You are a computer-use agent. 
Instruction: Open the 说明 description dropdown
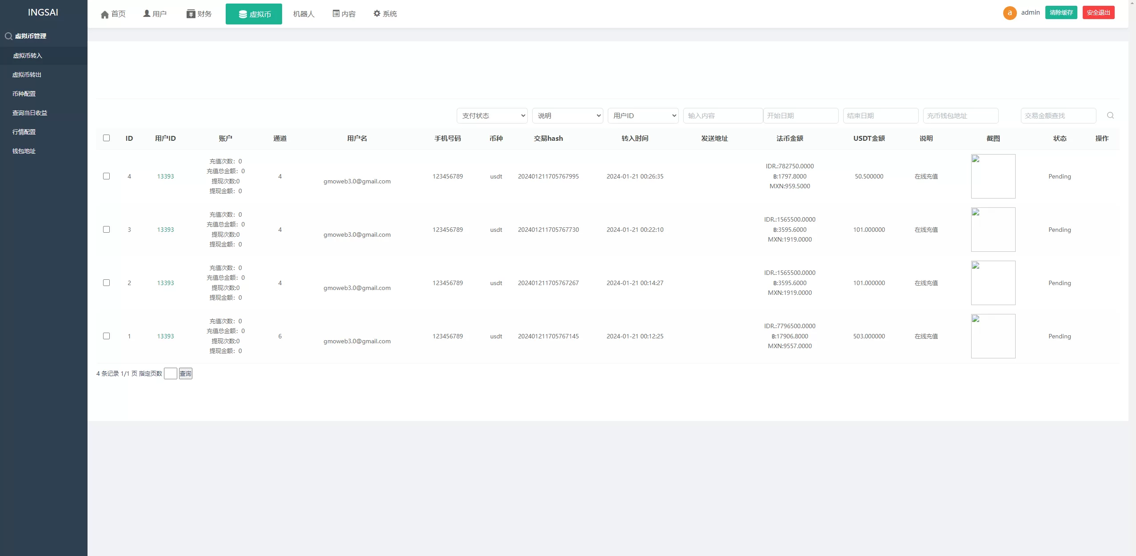click(567, 115)
